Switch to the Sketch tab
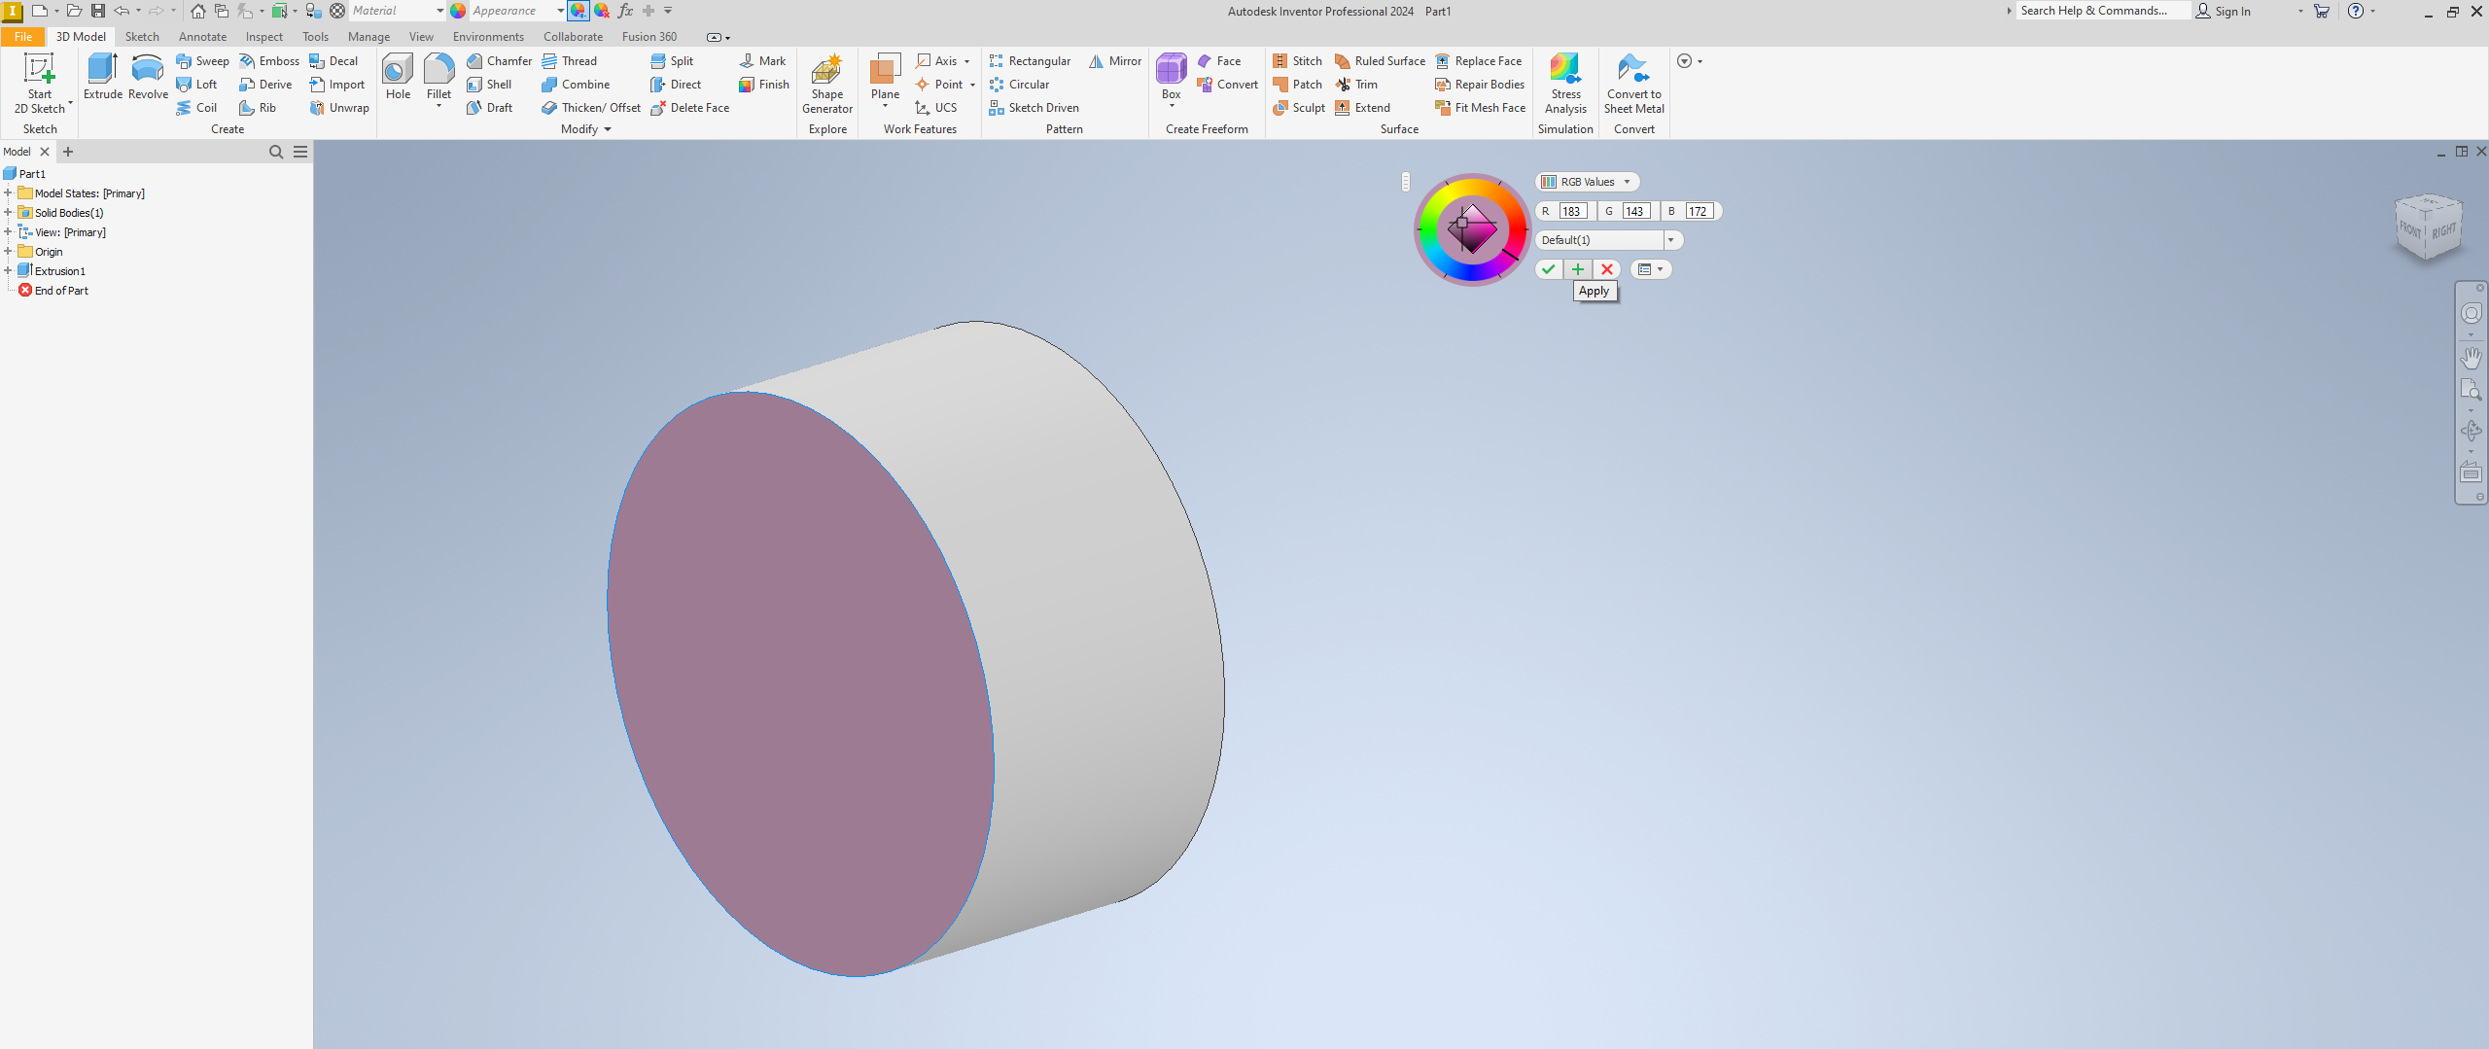The height and width of the screenshot is (1049, 2489). point(142,37)
